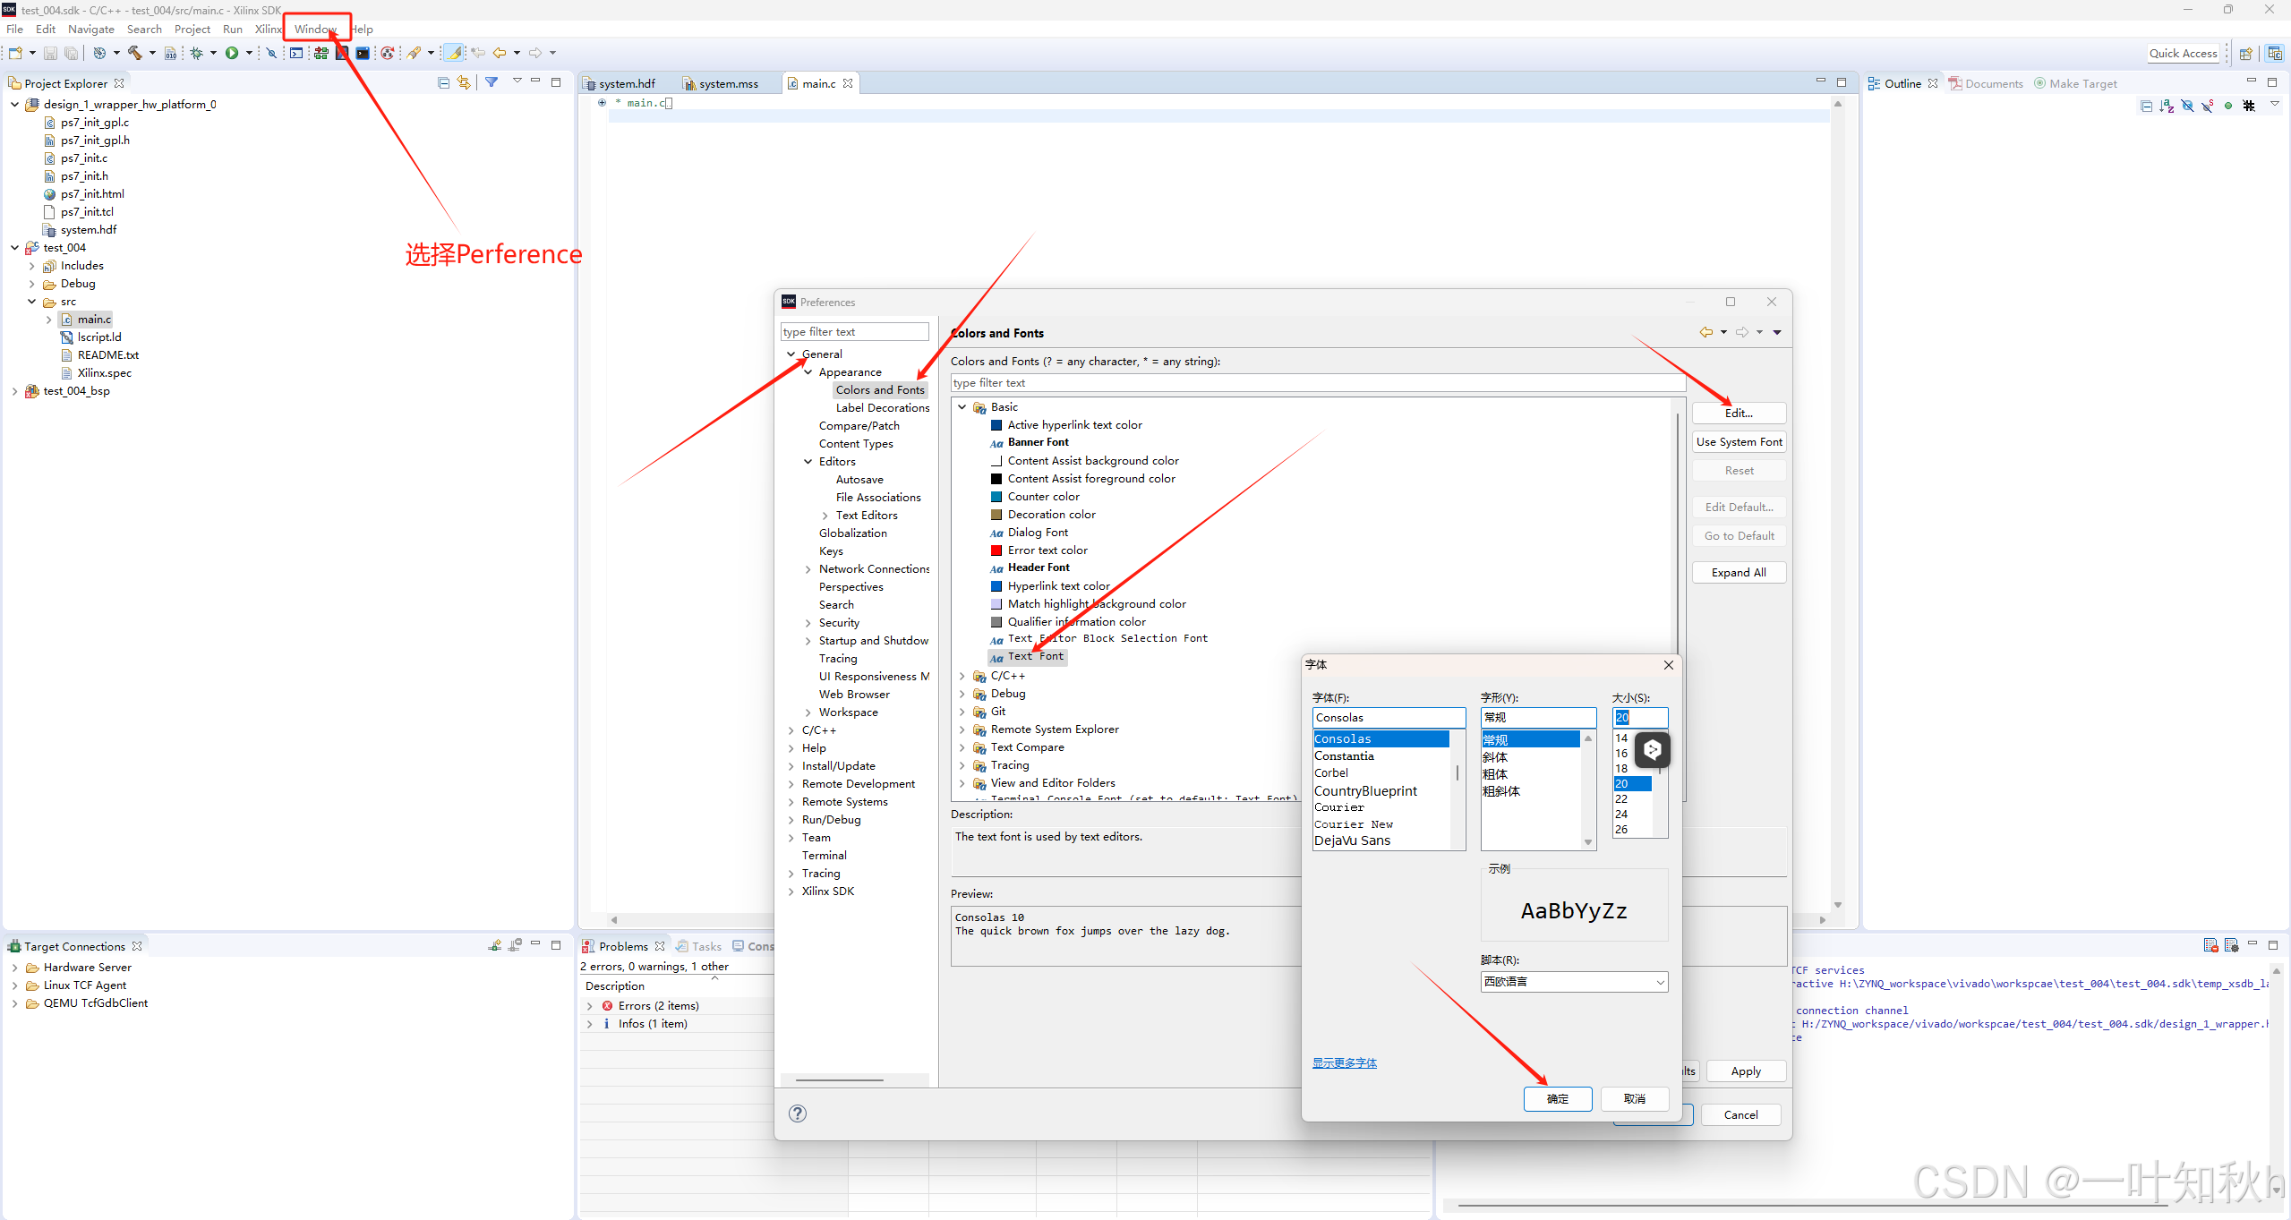Image resolution: width=2291 pixels, height=1220 pixels.
Task: Click the Edit... button in Preferences
Action: pyautogui.click(x=1739, y=413)
